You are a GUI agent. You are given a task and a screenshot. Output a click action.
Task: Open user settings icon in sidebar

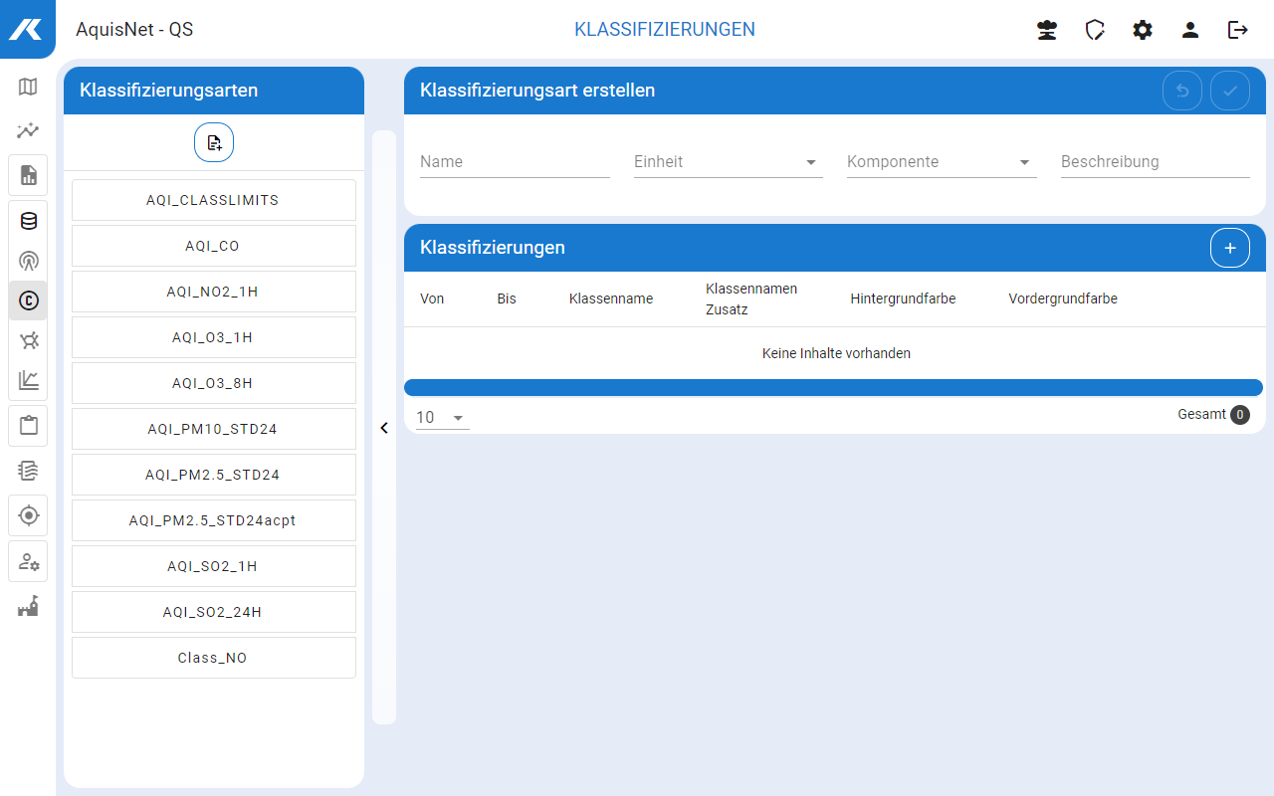click(x=28, y=562)
